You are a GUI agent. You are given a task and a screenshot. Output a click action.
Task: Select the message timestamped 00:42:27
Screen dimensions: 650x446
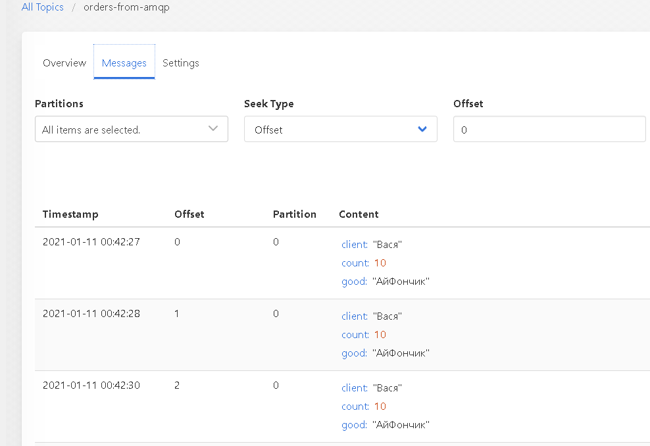click(91, 242)
